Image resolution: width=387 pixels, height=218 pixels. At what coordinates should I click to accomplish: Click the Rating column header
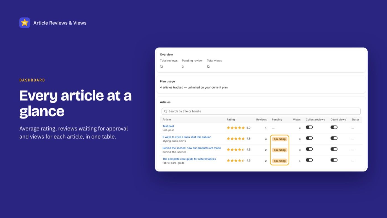(x=231, y=120)
